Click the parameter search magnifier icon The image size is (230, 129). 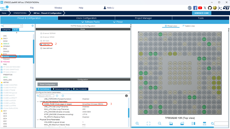tap(38, 96)
